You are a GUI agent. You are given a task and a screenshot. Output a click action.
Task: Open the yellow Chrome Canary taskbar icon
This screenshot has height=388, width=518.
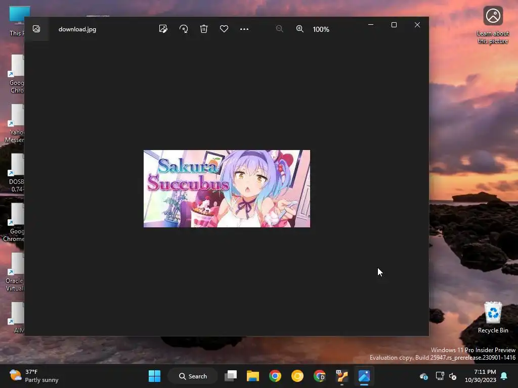[x=297, y=376]
